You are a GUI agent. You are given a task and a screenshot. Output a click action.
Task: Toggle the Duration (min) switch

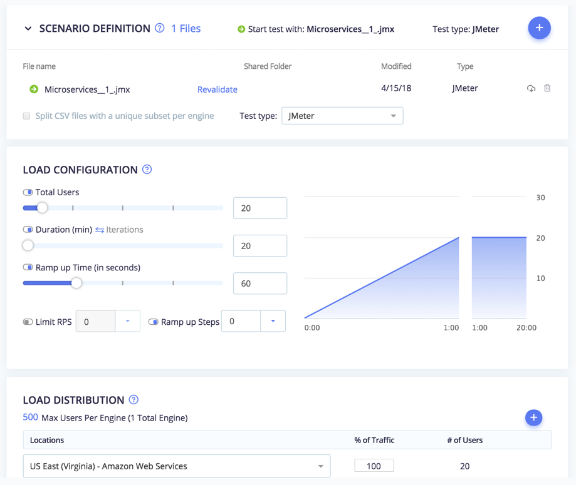click(x=28, y=230)
